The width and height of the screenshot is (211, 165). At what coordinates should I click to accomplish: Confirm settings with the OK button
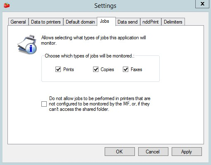[x=120, y=152]
